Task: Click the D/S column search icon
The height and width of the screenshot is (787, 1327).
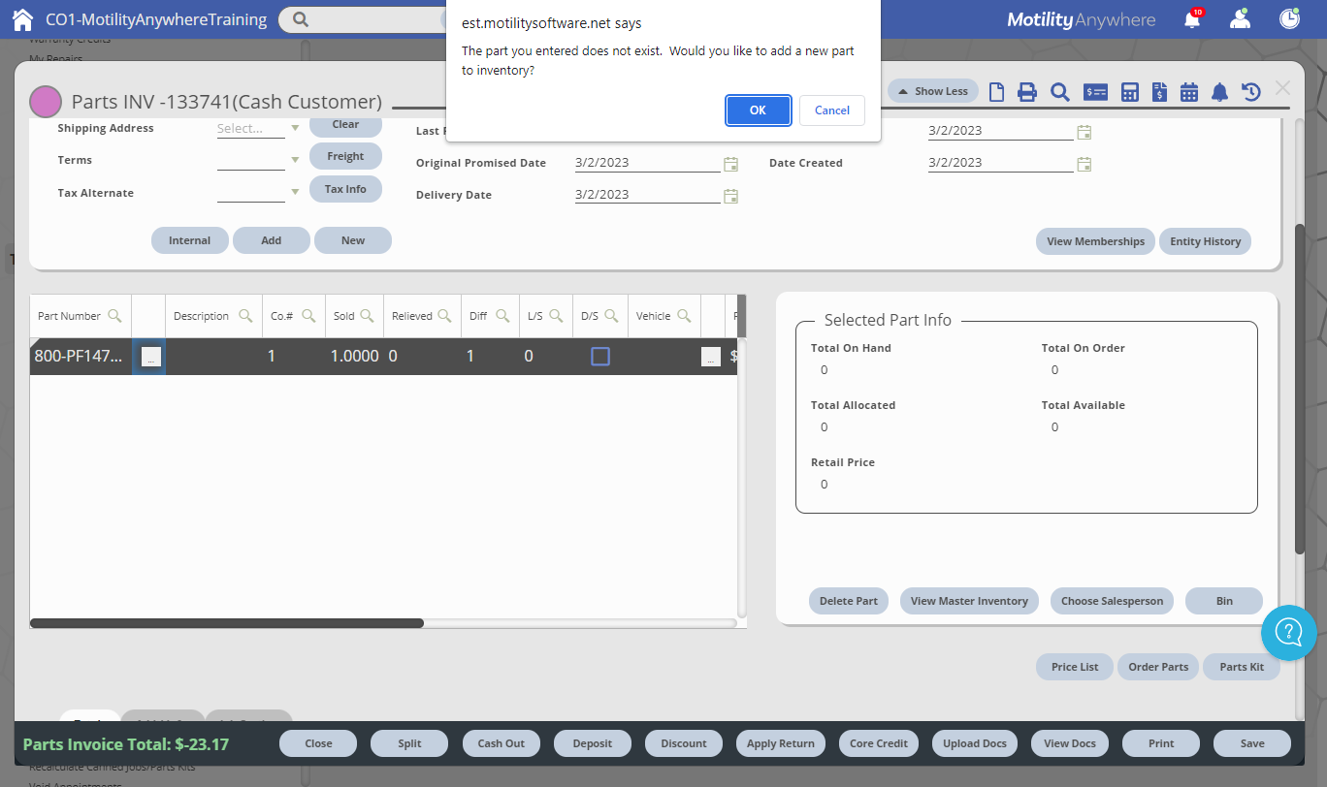Action: [x=612, y=316]
